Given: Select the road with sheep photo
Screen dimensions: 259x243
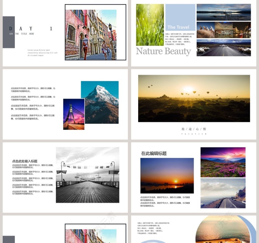Looking at the screenshot, I should (224, 48).
